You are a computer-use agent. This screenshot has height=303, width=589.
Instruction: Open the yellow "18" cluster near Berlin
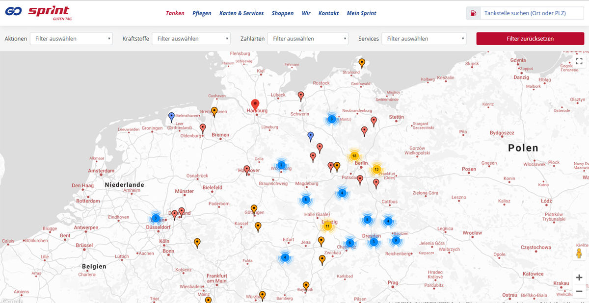click(354, 155)
